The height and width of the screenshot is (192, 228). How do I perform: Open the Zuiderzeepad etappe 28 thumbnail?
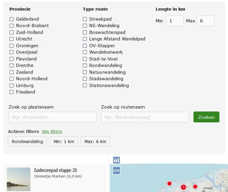[19, 179]
